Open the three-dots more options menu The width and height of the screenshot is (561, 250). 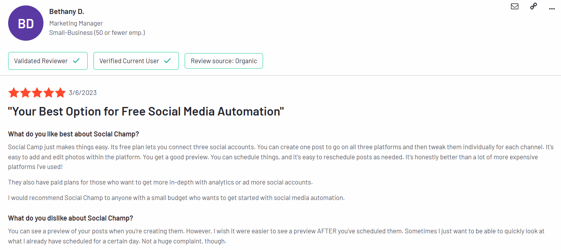coord(552,9)
